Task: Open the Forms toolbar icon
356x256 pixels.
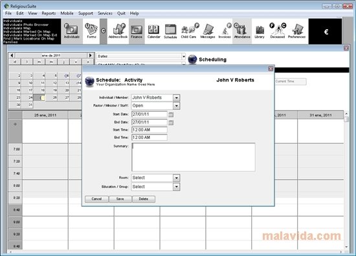Action: (x=91, y=31)
